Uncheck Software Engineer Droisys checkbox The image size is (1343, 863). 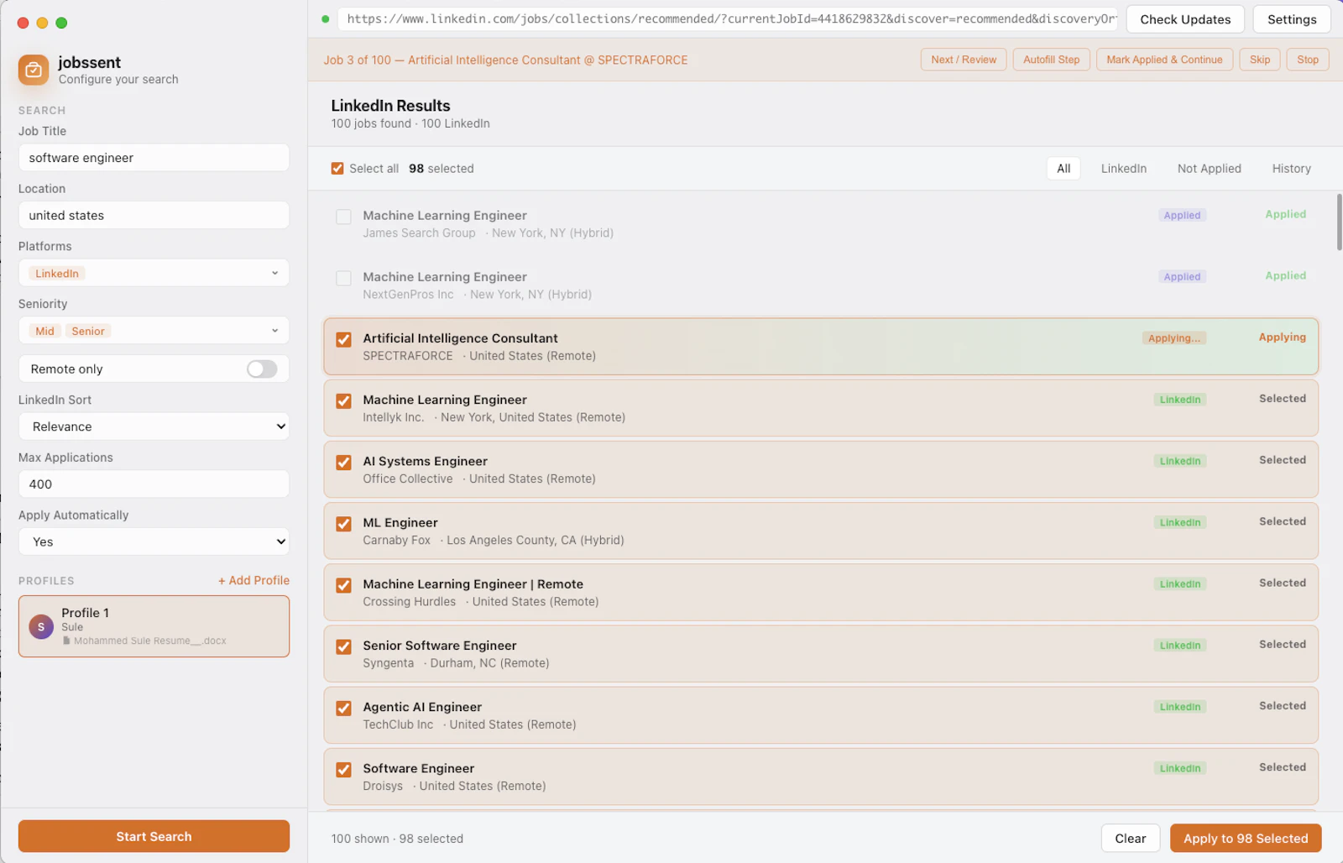click(343, 769)
